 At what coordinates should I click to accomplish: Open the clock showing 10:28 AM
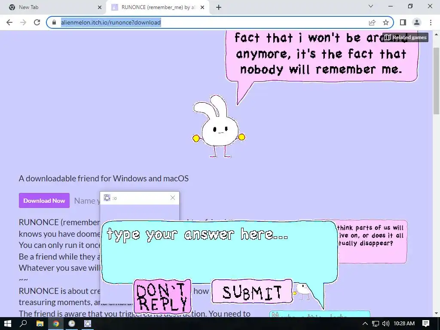pyautogui.click(x=404, y=324)
